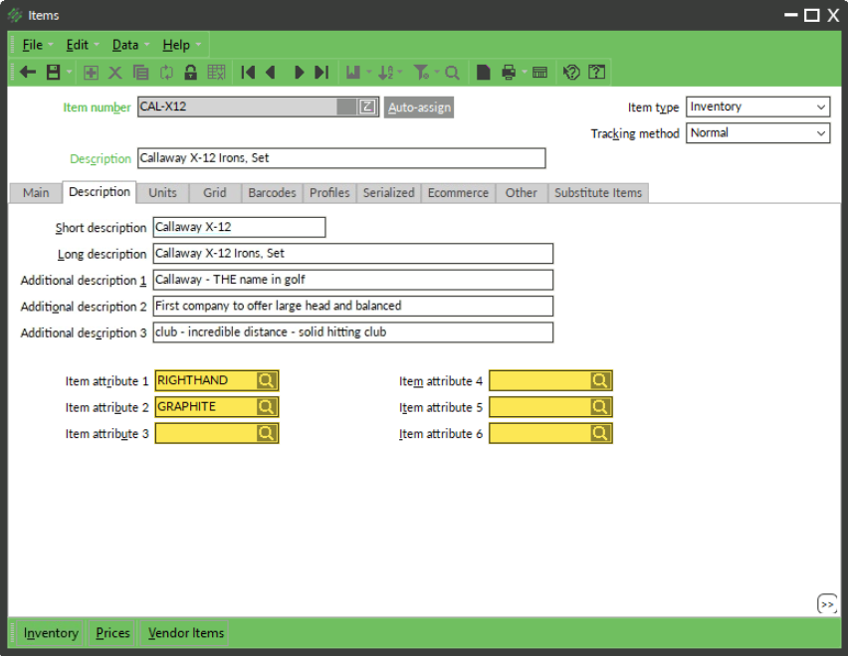Look up Item attribute 5 values
This screenshot has width=848, height=656.
[600, 407]
